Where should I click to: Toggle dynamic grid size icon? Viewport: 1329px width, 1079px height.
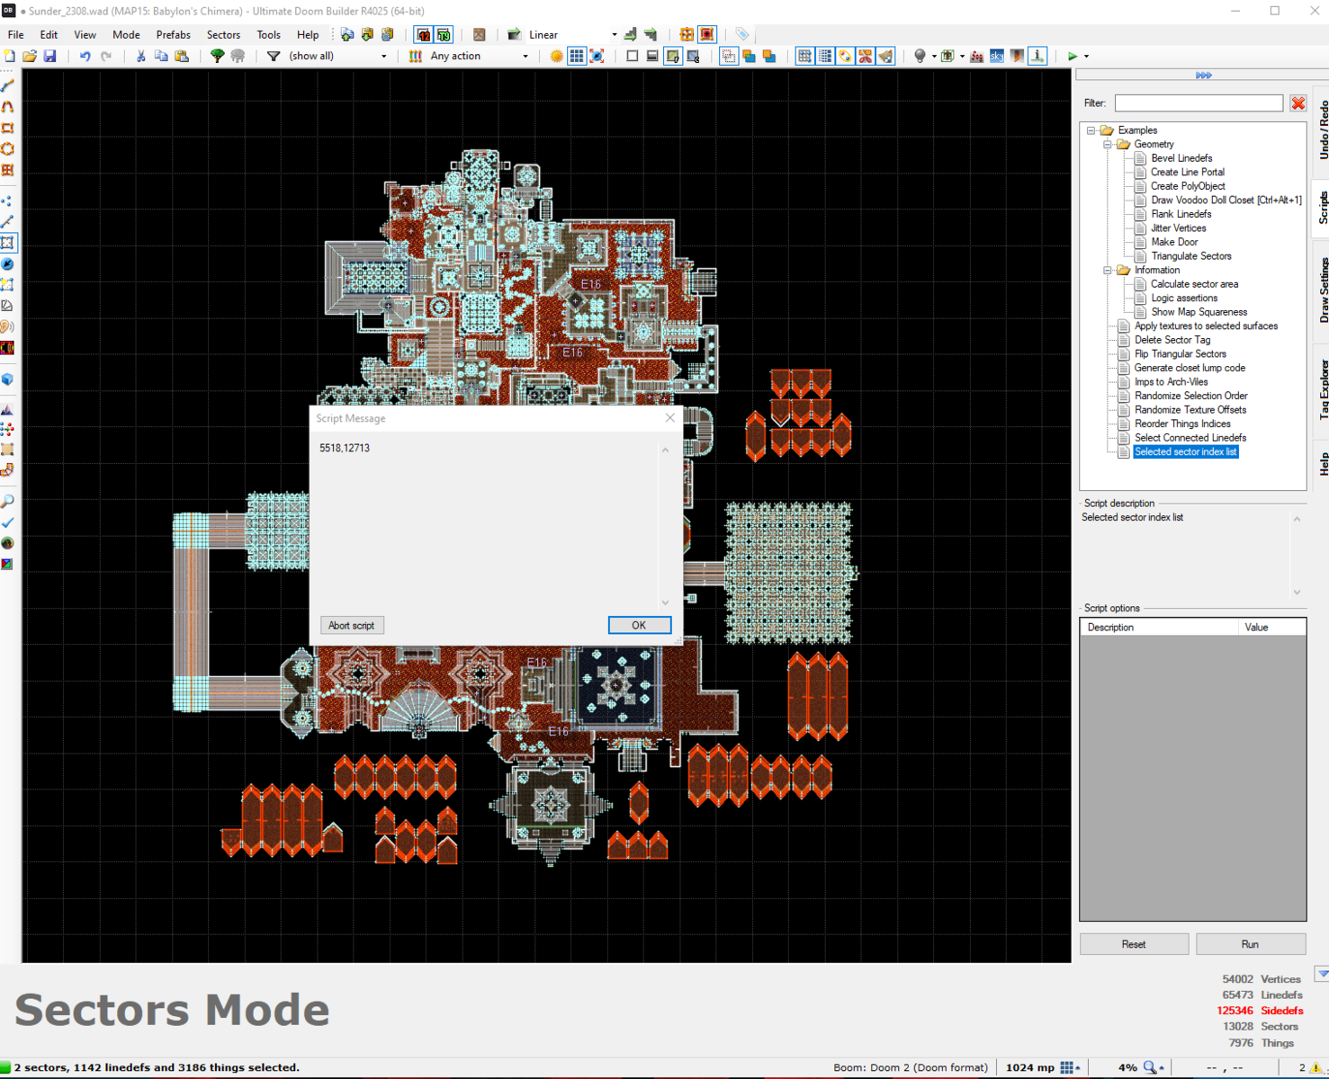coord(824,56)
